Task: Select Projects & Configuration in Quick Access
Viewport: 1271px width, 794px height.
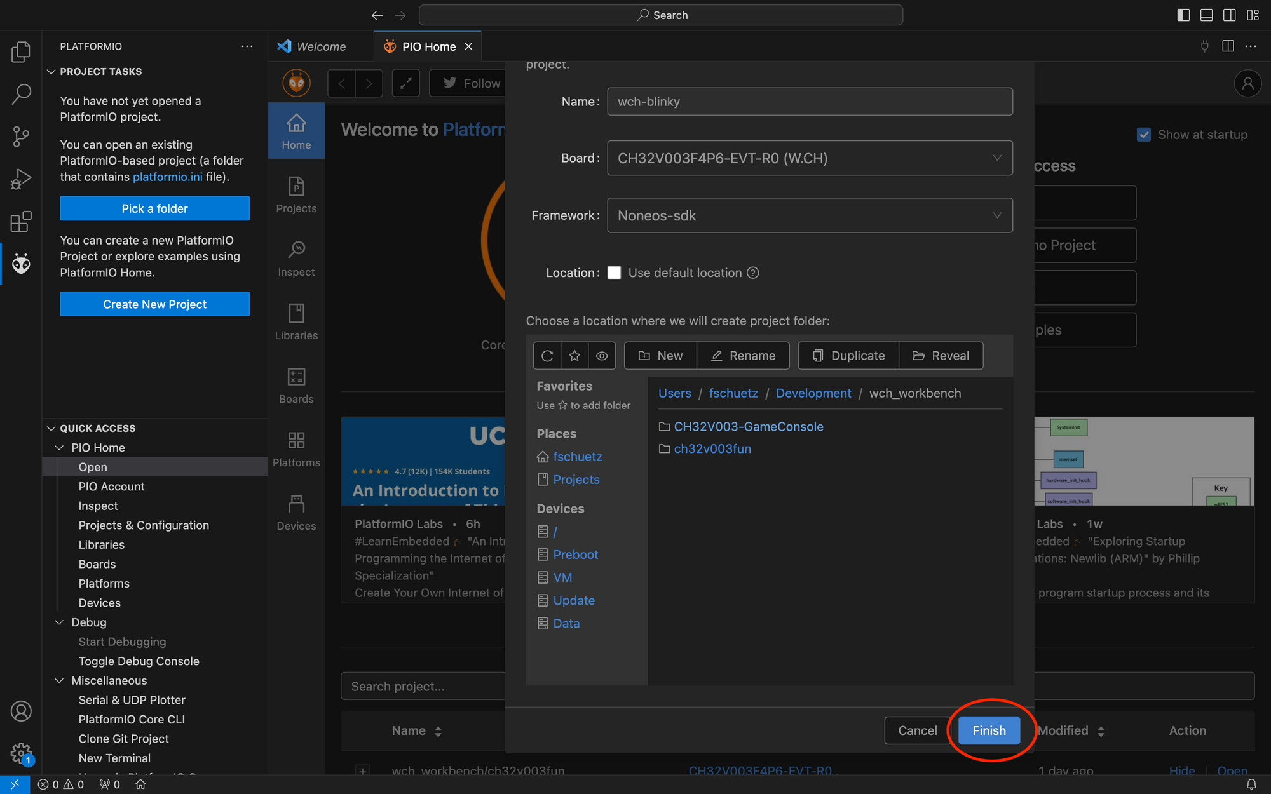Action: [x=144, y=525]
